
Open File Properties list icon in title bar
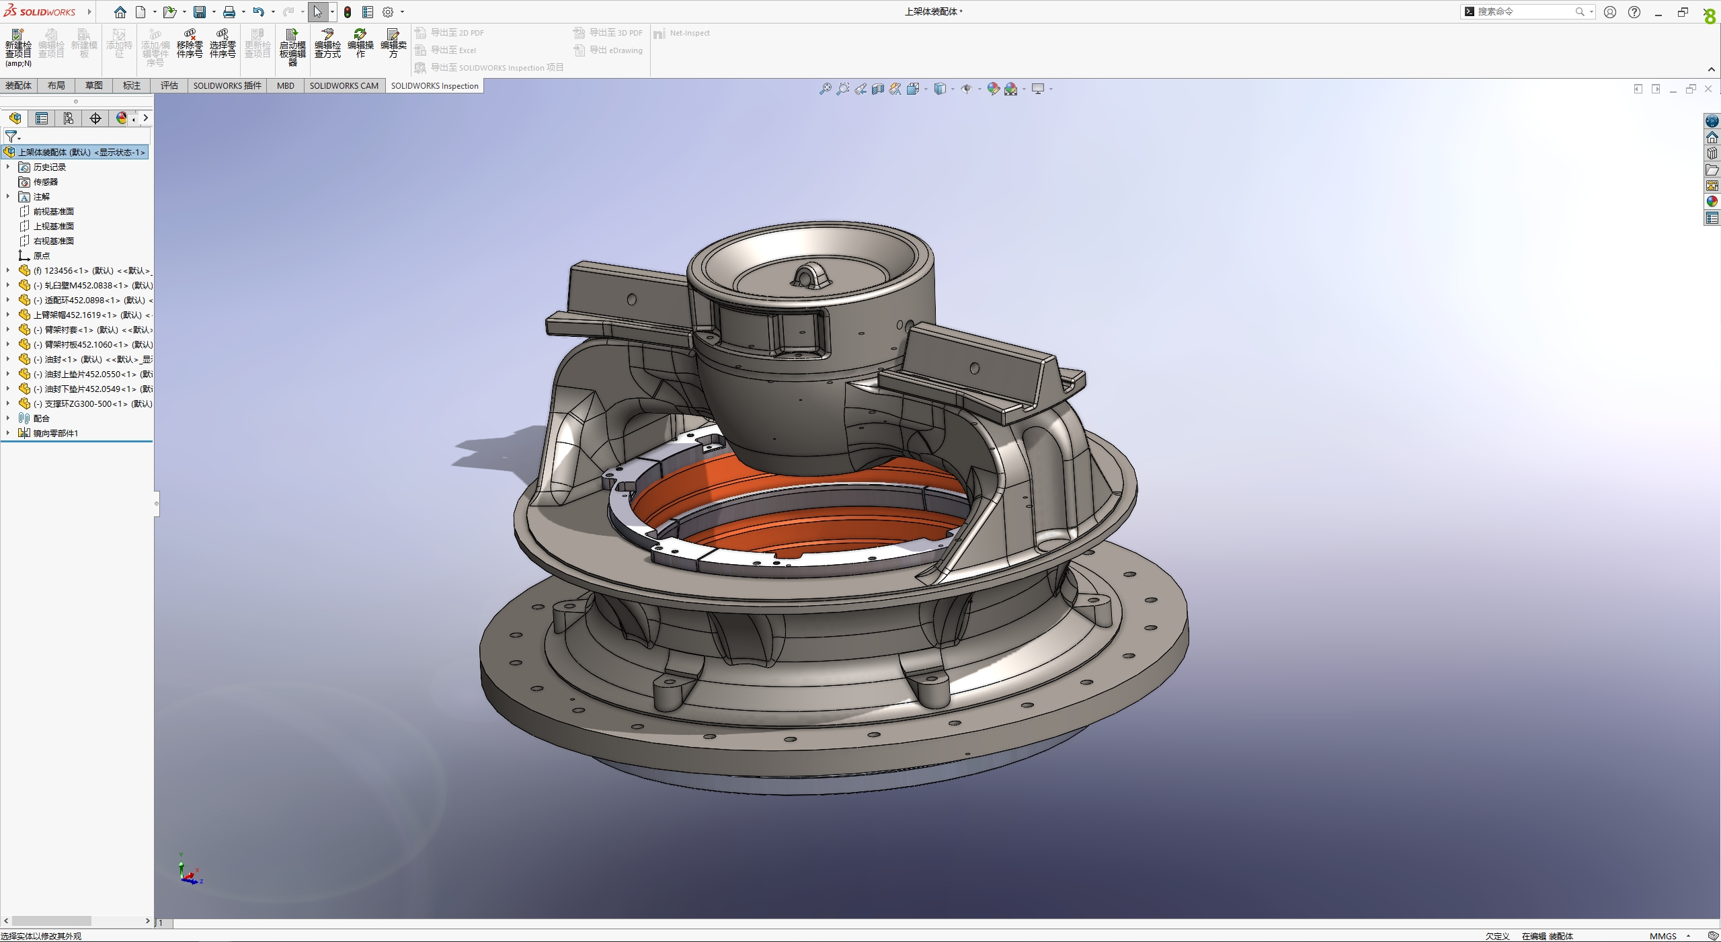pyautogui.click(x=368, y=12)
